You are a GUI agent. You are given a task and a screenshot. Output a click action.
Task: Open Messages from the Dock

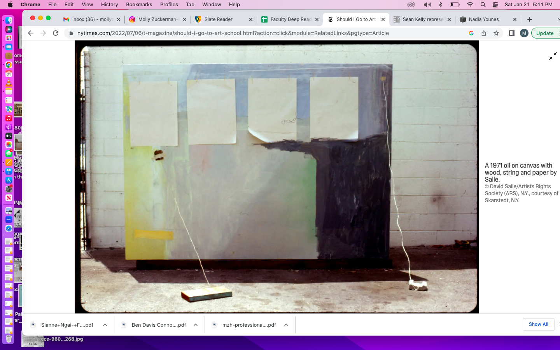tap(9, 154)
